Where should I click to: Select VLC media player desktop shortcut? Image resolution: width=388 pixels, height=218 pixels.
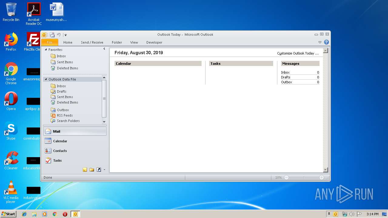point(11,192)
